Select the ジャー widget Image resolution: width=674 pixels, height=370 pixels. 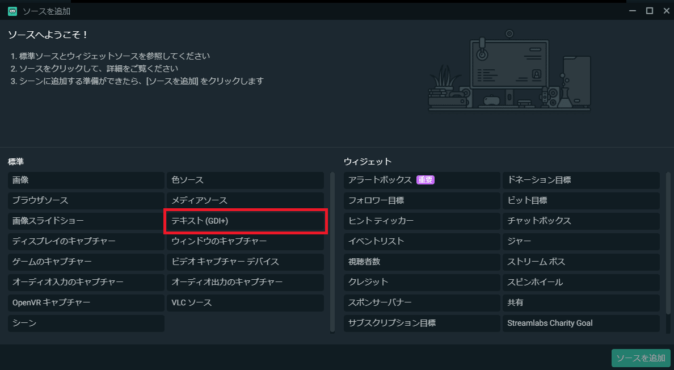581,242
